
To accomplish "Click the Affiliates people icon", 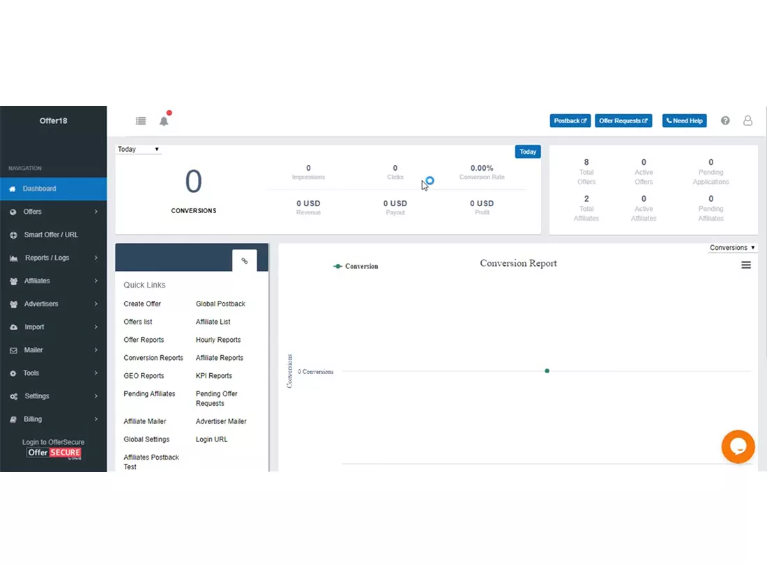I will coord(14,281).
